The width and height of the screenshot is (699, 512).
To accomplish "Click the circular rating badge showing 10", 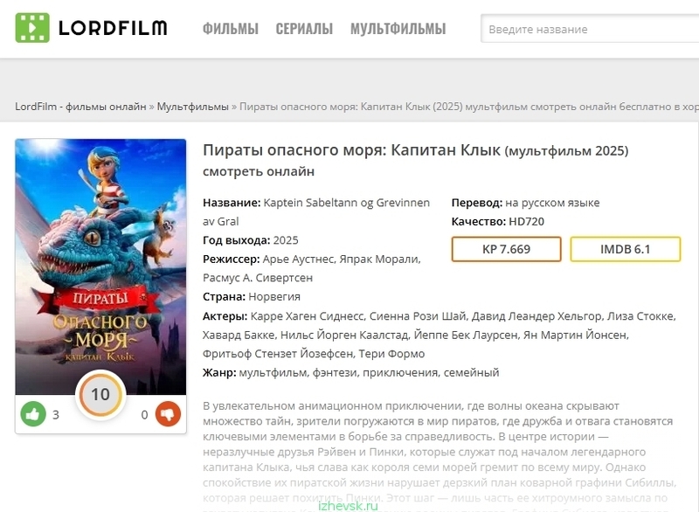I will click(x=100, y=394).
